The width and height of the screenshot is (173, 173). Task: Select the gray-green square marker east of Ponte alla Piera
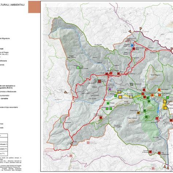[131, 84]
